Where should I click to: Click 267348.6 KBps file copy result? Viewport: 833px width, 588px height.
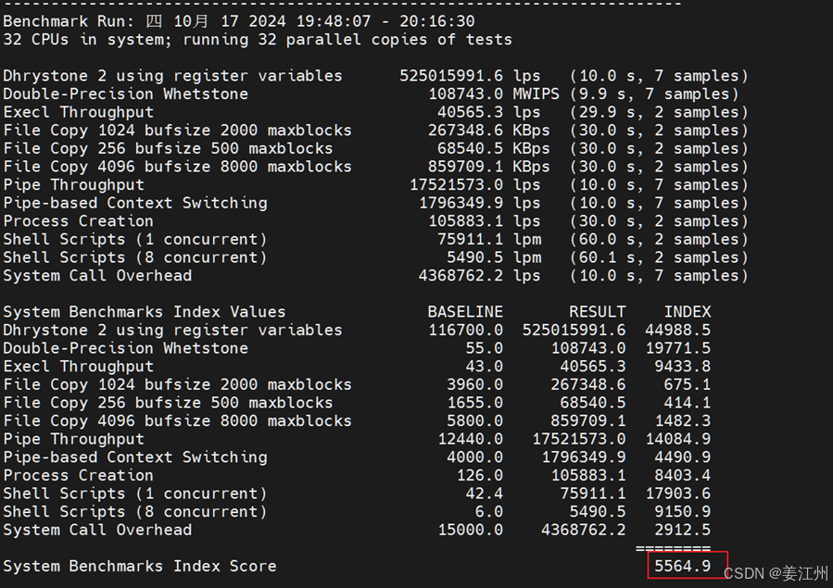(488, 130)
